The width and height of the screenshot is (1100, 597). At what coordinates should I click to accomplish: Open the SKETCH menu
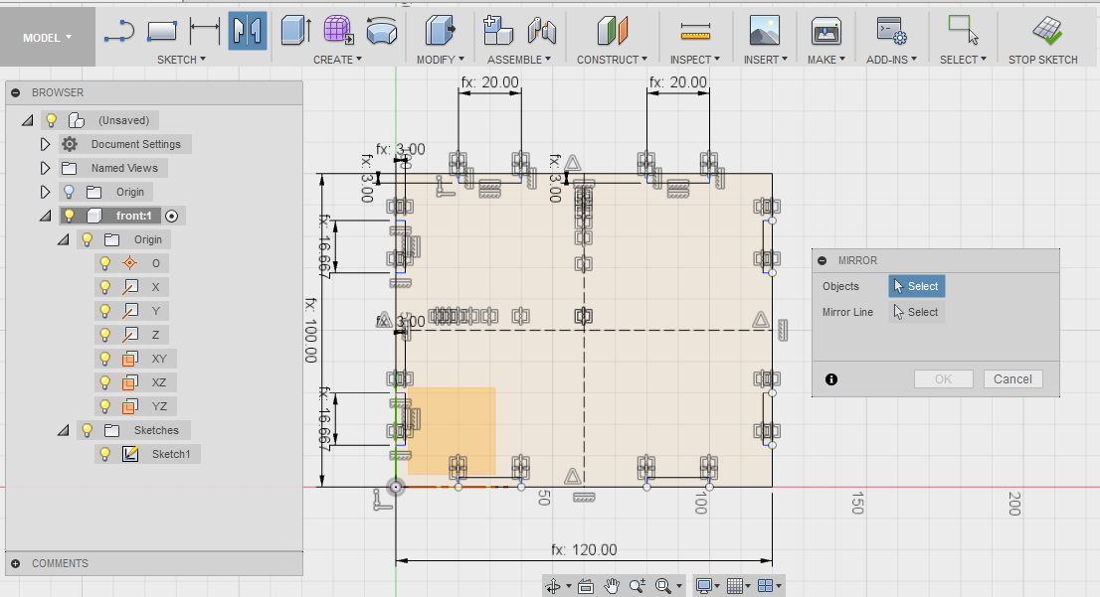[181, 60]
